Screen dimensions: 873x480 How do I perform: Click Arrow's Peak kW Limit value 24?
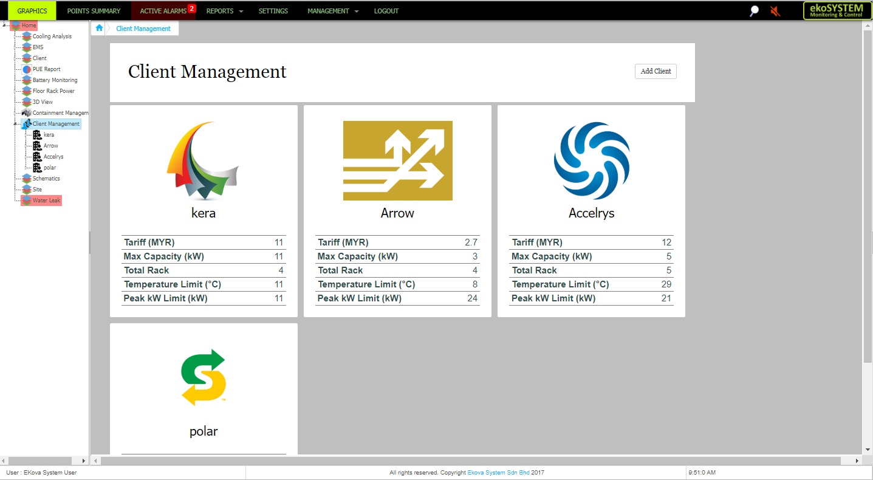coord(472,298)
